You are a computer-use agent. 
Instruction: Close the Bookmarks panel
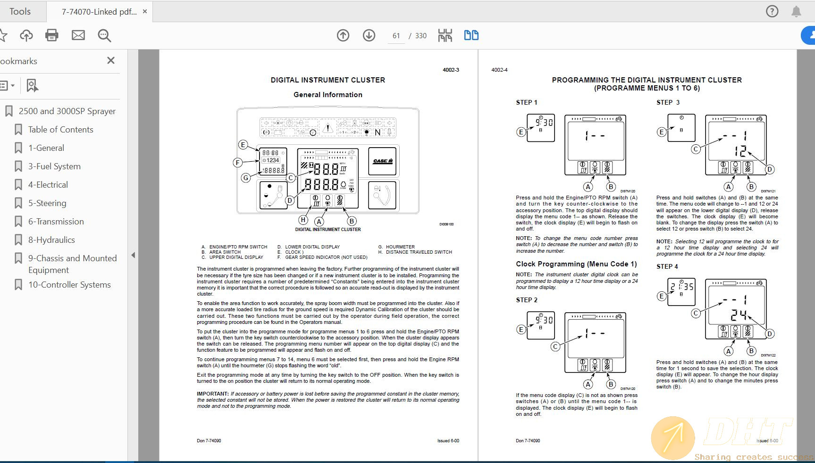(111, 60)
